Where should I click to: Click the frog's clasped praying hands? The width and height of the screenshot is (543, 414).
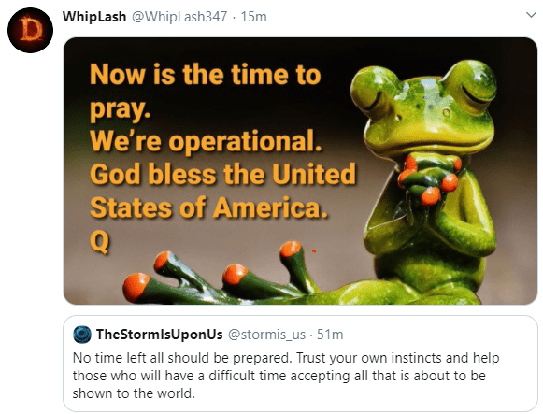429,179
